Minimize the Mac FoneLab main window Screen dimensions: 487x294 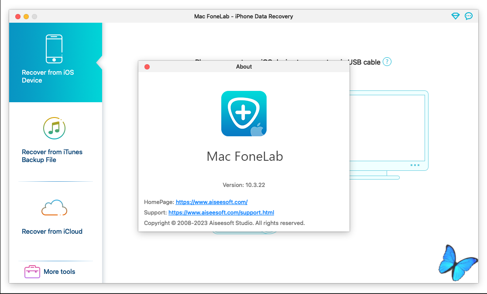pyautogui.click(x=26, y=17)
